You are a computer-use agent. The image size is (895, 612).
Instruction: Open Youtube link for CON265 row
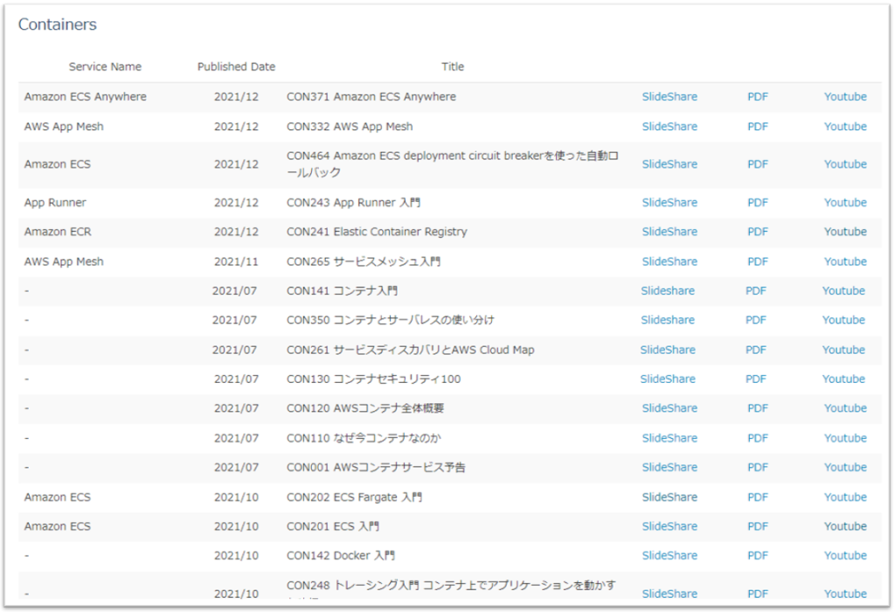pyautogui.click(x=845, y=261)
